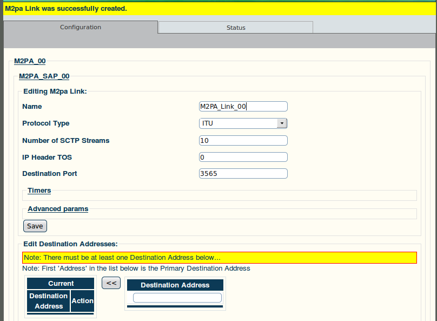Open the M2PA_00 link

pyautogui.click(x=30, y=61)
